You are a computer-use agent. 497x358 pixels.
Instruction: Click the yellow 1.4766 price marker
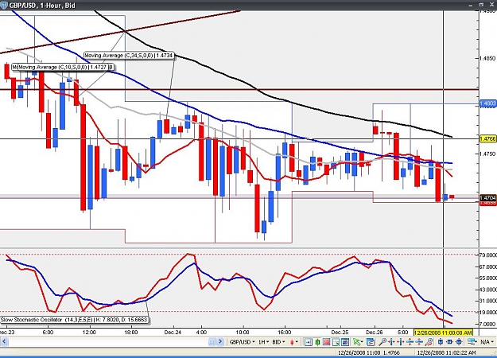(x=487, y=139)
